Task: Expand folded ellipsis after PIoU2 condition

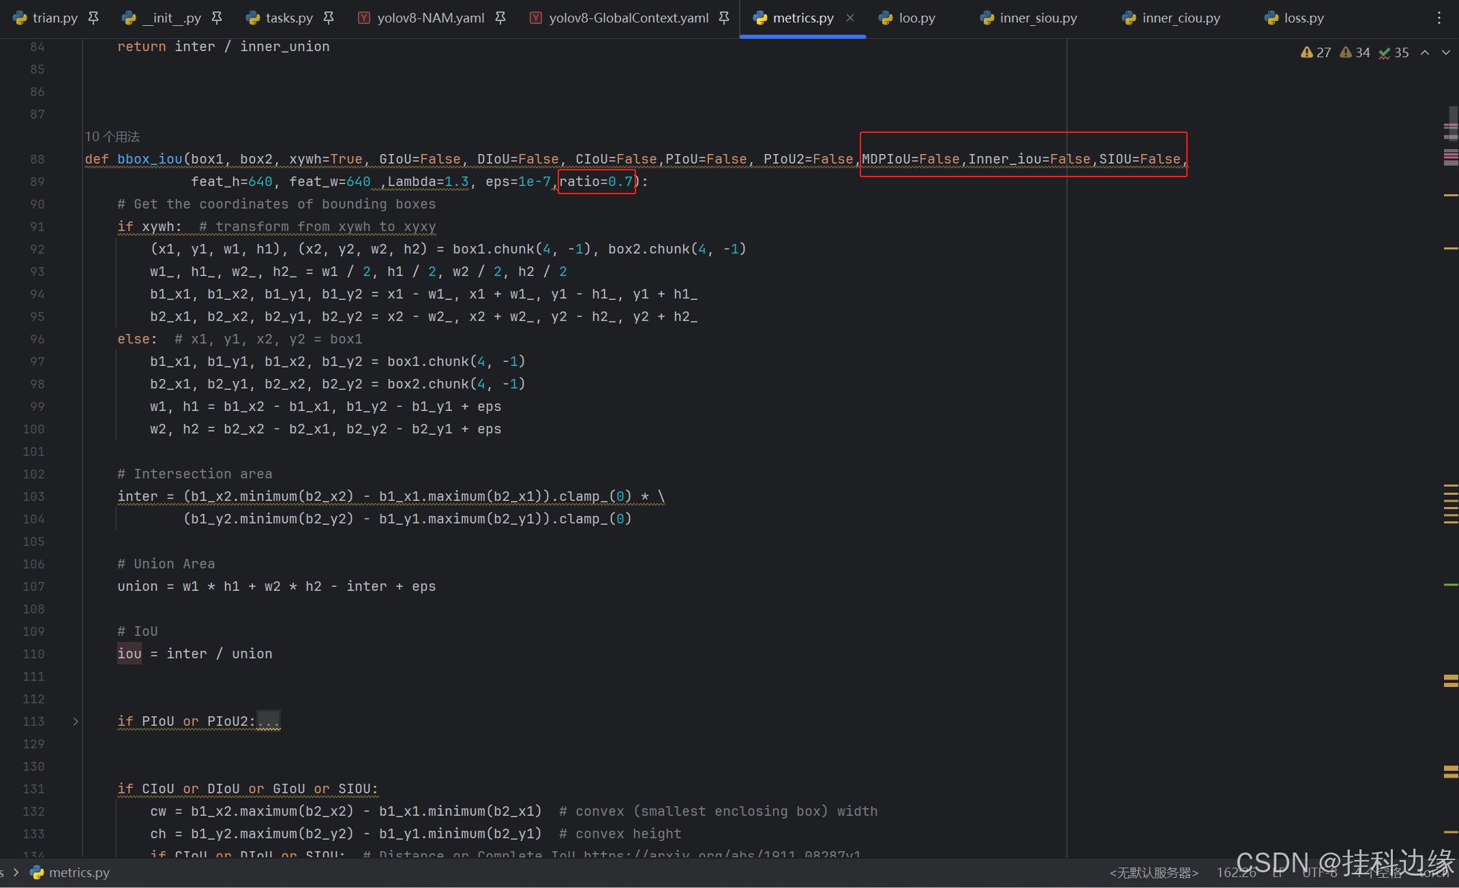Action: [269, 721]
